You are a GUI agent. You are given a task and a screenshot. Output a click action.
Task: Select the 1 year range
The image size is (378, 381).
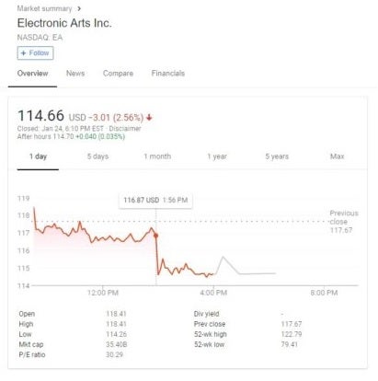click(217, 156)
